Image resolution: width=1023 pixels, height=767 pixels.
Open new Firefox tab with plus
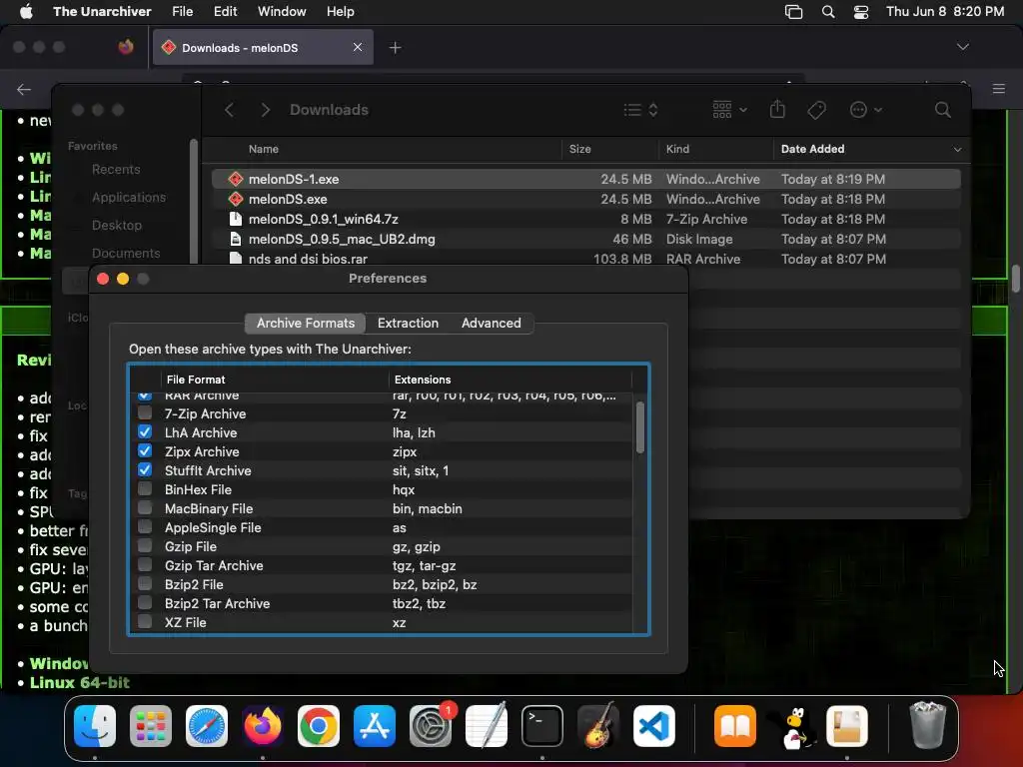point(395,48)
